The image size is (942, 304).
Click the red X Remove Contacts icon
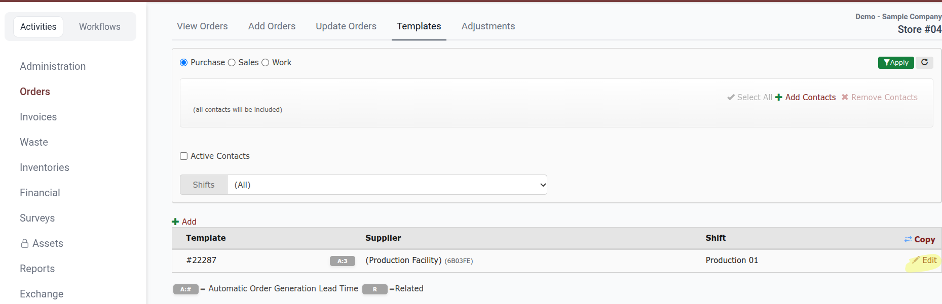pos(845,97)
